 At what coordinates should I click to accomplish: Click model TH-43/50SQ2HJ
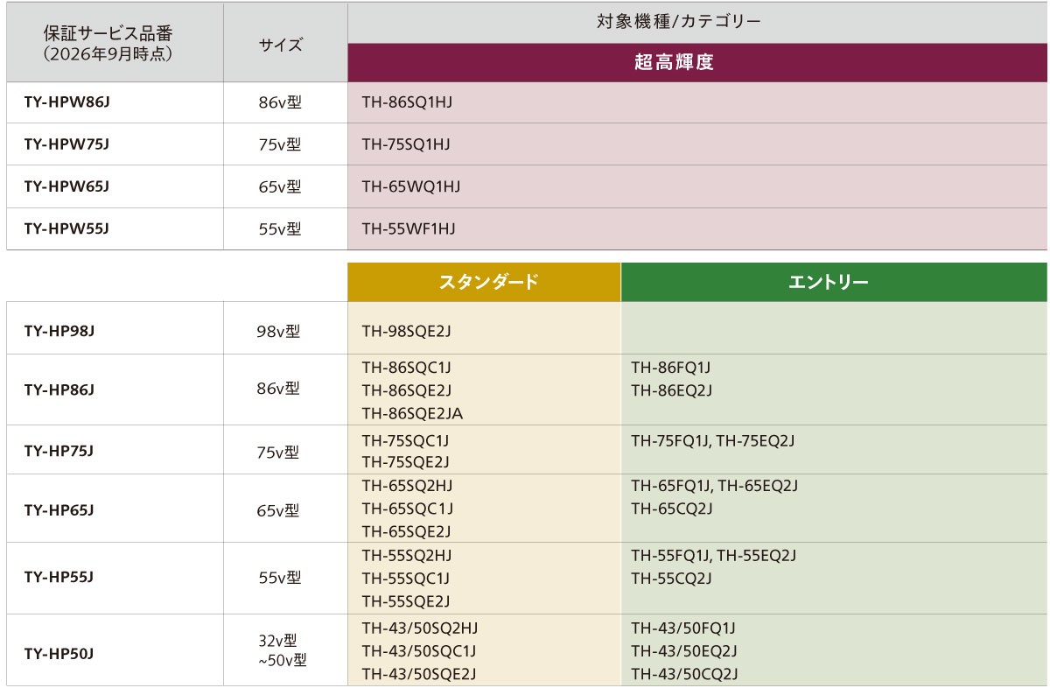coord(420,628)
